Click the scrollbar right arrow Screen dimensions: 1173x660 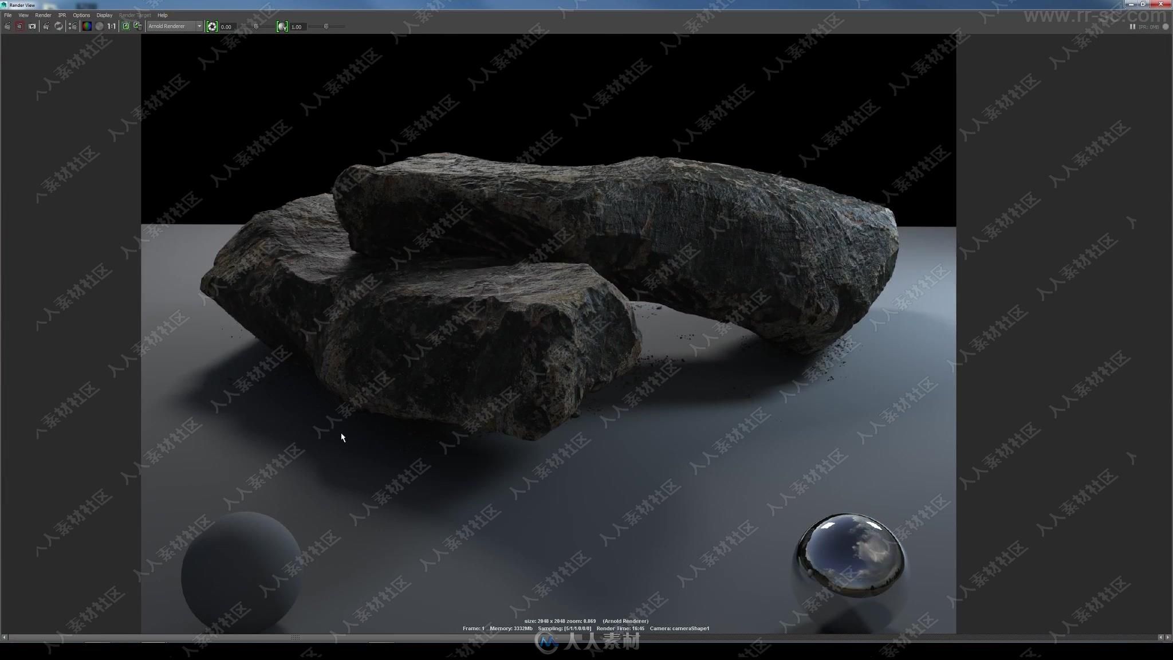[1168, 637]
